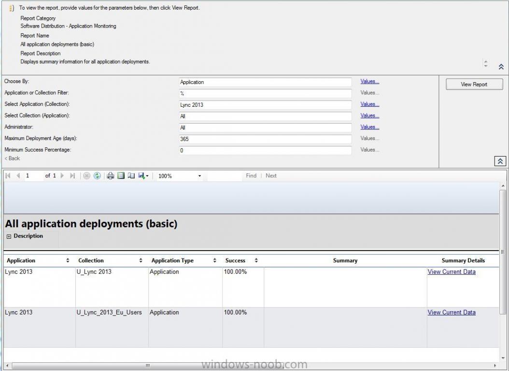Click the All application deployments (basic) title

click(x=91, y=224)
